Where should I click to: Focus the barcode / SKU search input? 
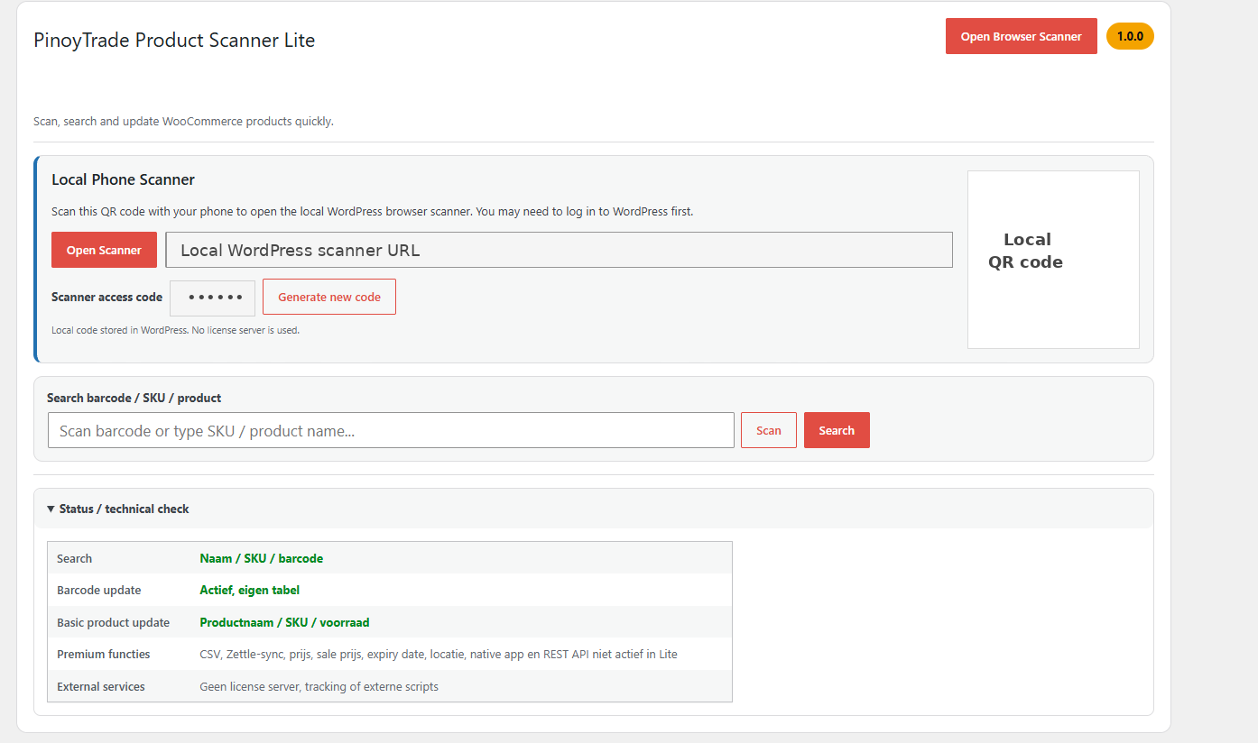click(391, 430)
